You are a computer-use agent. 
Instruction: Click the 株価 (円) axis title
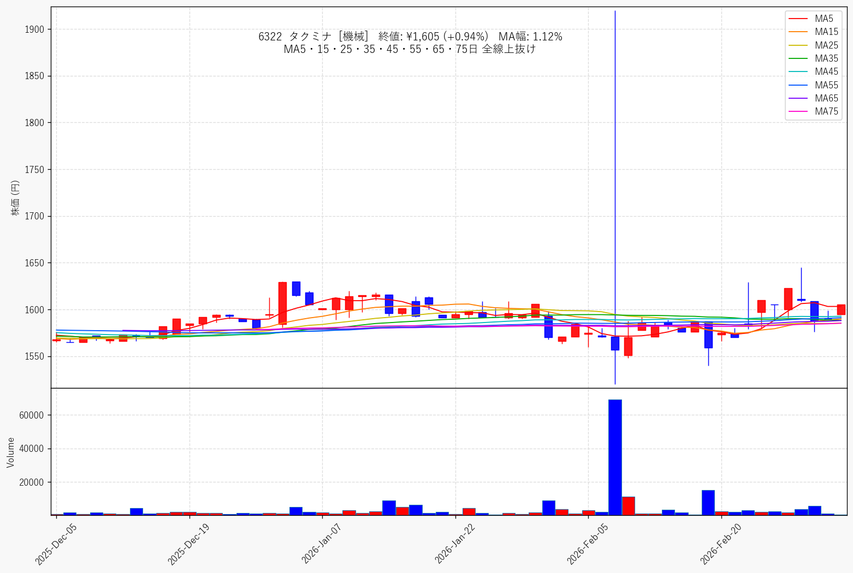click(15, 198)
